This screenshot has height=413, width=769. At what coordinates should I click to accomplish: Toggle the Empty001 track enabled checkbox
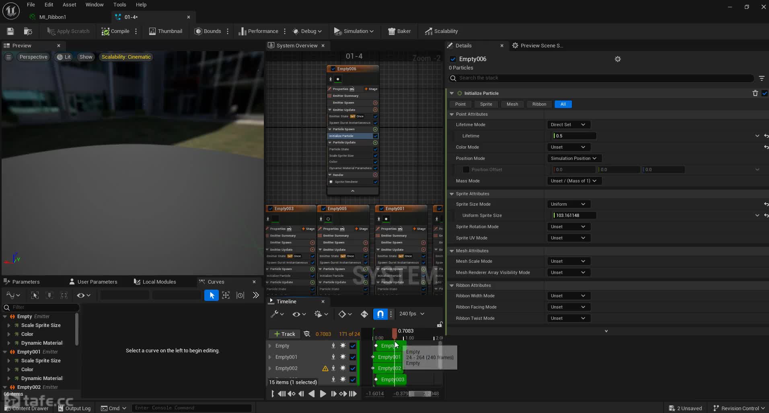(353, 357)
